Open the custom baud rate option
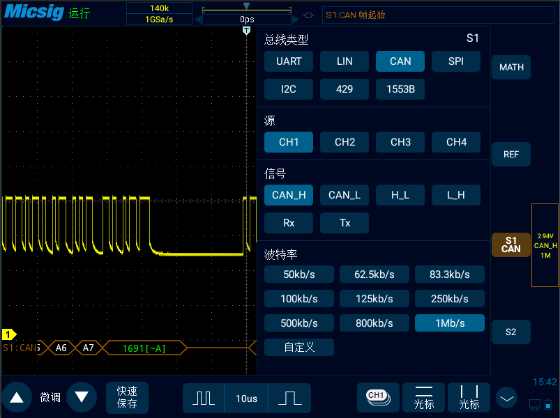The width and height of the screenshot is (560, 418). [x=299, y=347]
